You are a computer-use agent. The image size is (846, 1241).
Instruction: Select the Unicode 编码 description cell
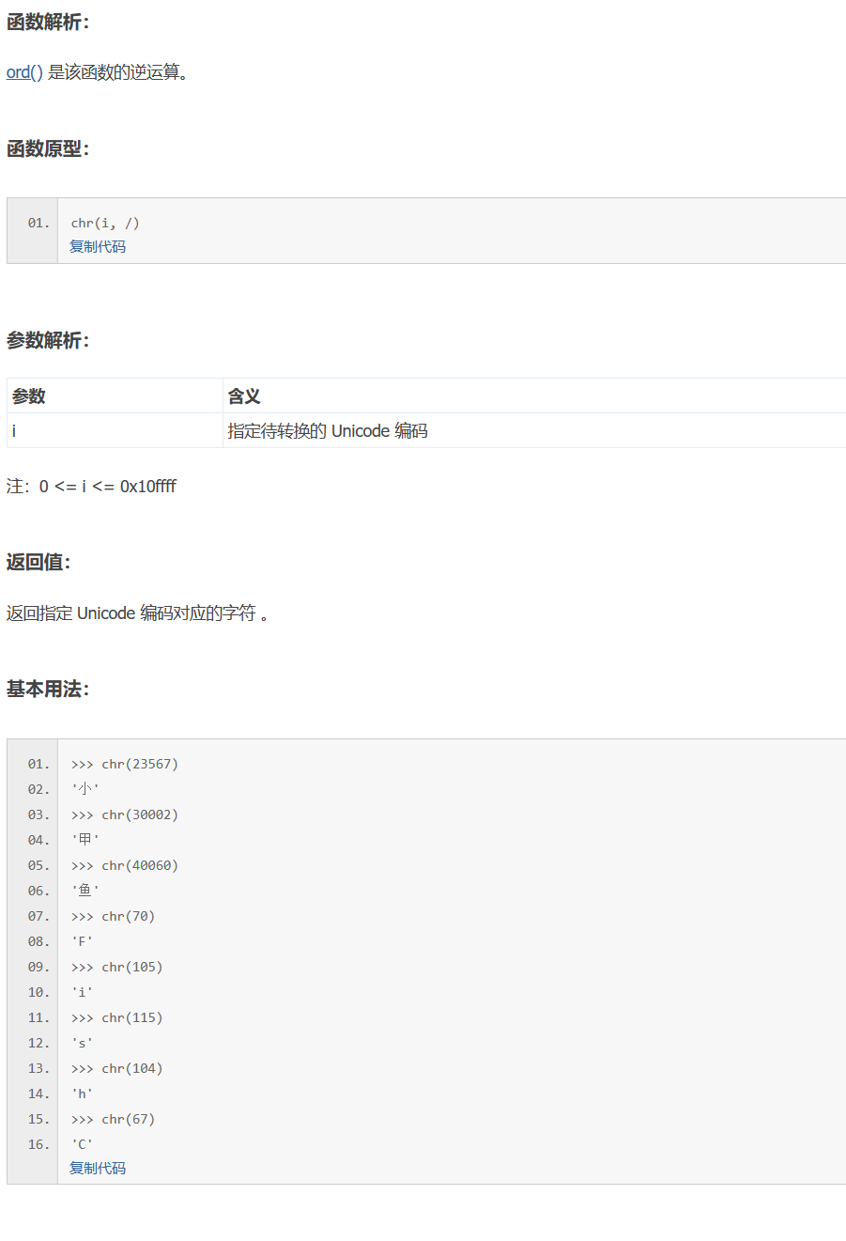click(329, 430)
